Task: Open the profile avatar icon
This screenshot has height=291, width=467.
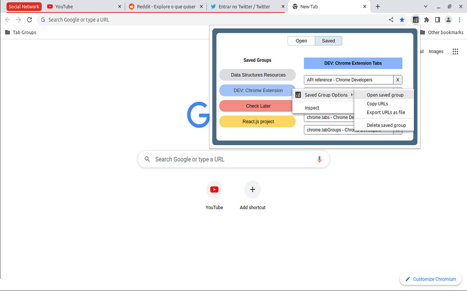Action: coord(449,20)
